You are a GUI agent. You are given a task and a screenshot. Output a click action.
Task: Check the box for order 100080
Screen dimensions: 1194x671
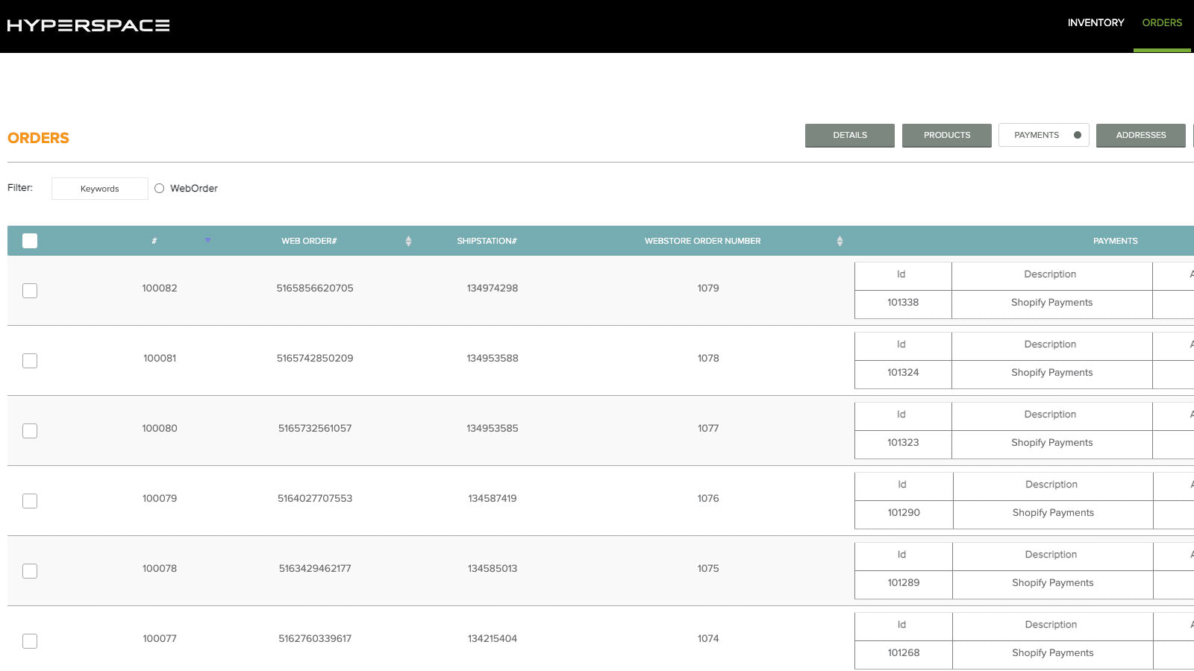pyautogui.click(x=30, y=431)
